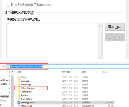The width and height of the screenshot is (129, 107).
Task: Select the Translators folder icon
Action: (x=19, y=99)
